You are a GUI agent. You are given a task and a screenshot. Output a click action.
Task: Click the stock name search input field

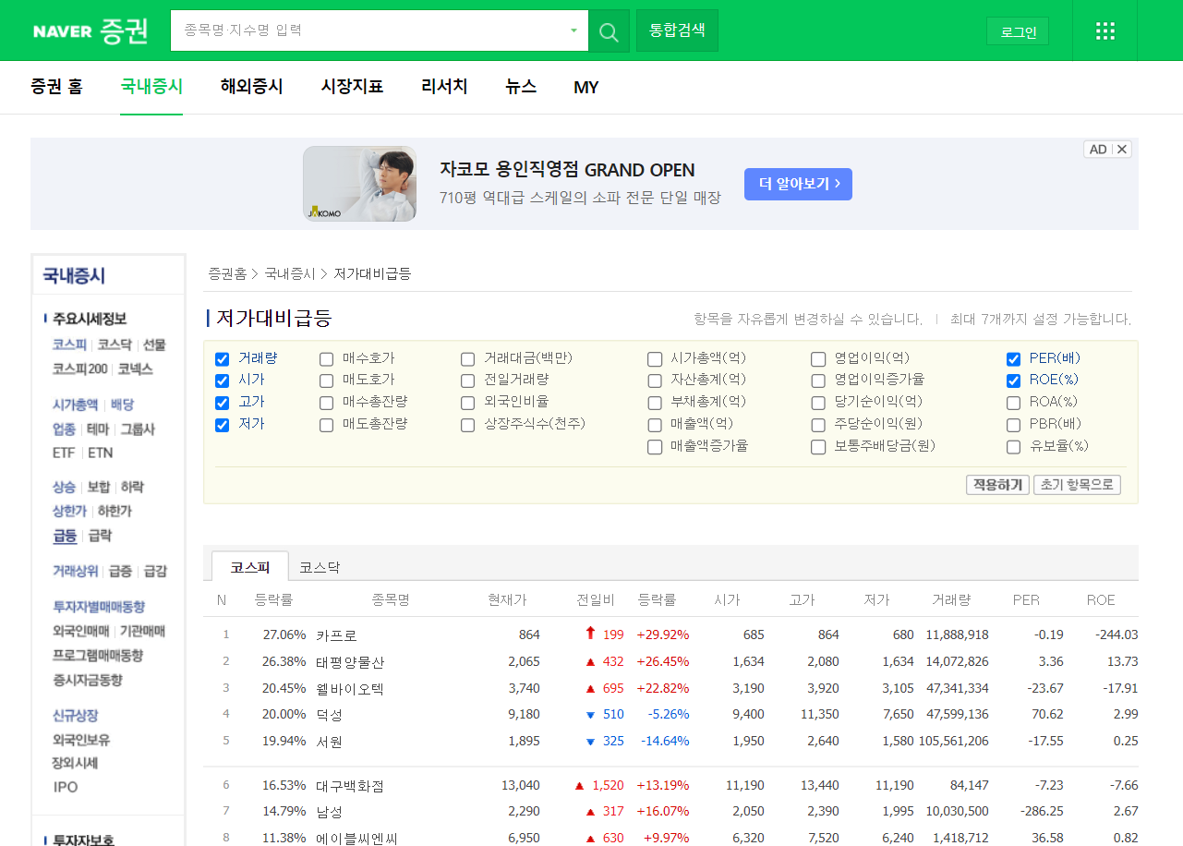pyautogui.click(x=369, y=30)
